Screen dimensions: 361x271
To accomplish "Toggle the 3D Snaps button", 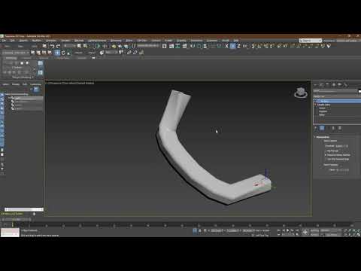I will point(253,46).
